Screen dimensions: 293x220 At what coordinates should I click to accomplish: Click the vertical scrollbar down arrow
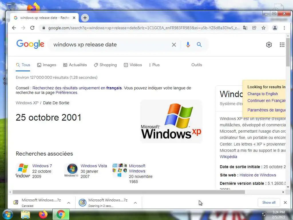288,187
